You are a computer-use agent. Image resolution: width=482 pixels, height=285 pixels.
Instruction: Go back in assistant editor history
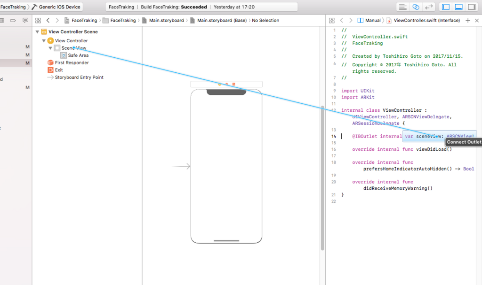[x=342, y=20]
